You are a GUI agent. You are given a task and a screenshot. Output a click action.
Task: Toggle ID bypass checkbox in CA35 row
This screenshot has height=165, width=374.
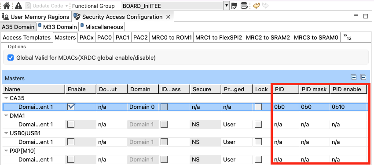point(164,107)
